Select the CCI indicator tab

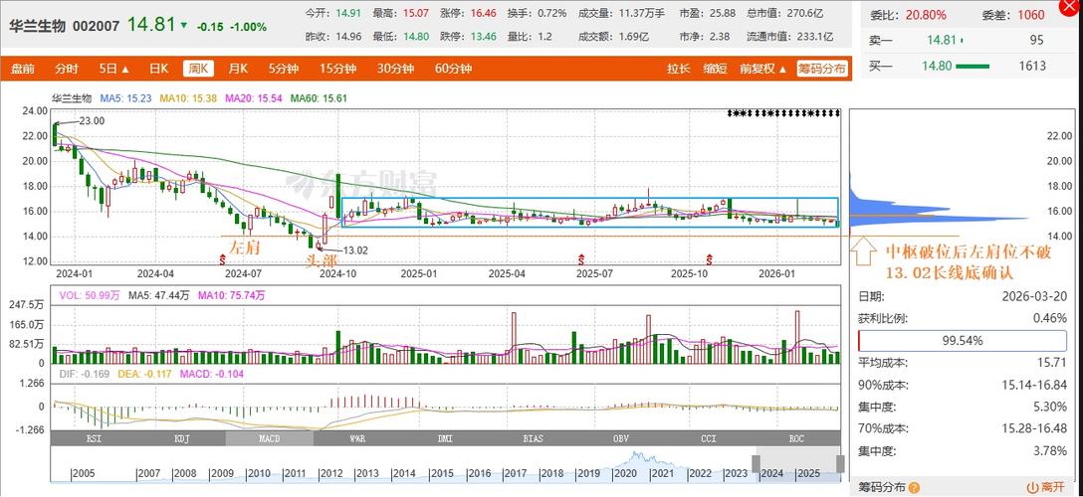coord(709,438)
